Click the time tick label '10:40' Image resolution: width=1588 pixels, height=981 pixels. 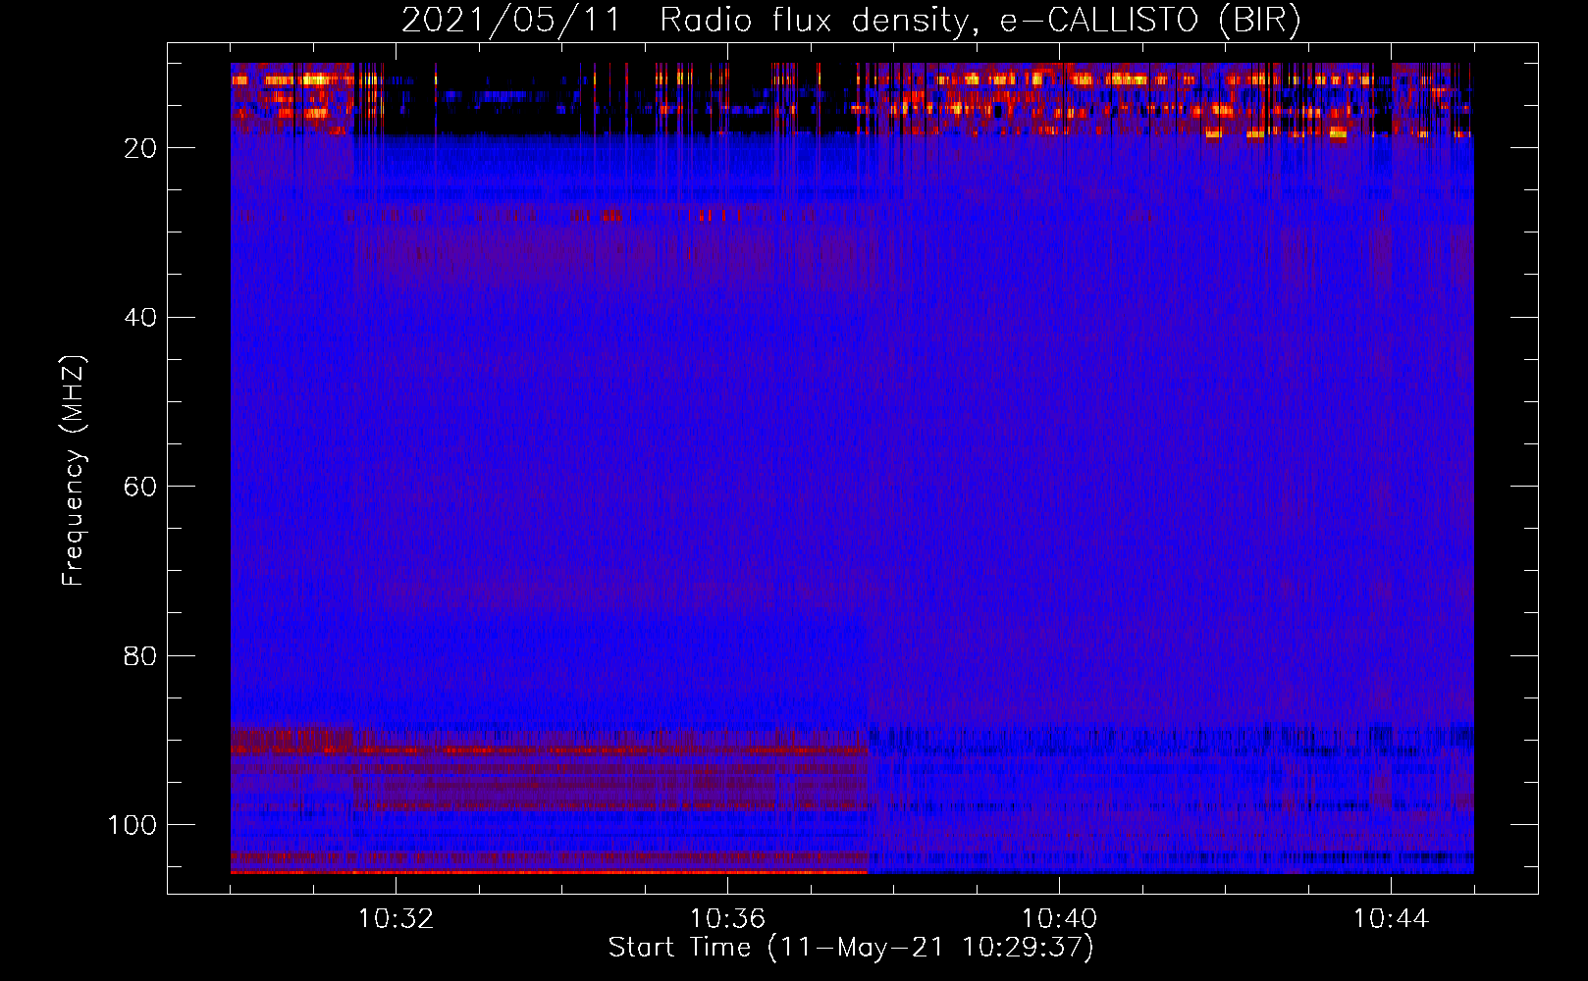click(1059, 919)
